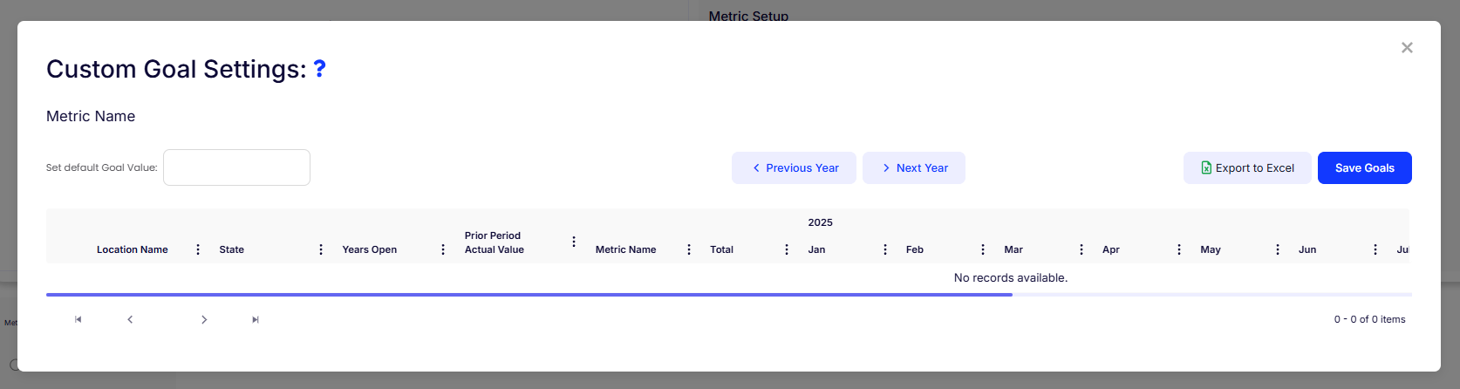Go to the first page of results

[78, 319]
